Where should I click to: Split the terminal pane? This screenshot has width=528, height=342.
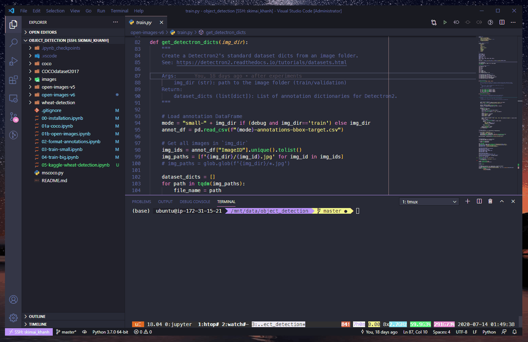tap(479, 201)
